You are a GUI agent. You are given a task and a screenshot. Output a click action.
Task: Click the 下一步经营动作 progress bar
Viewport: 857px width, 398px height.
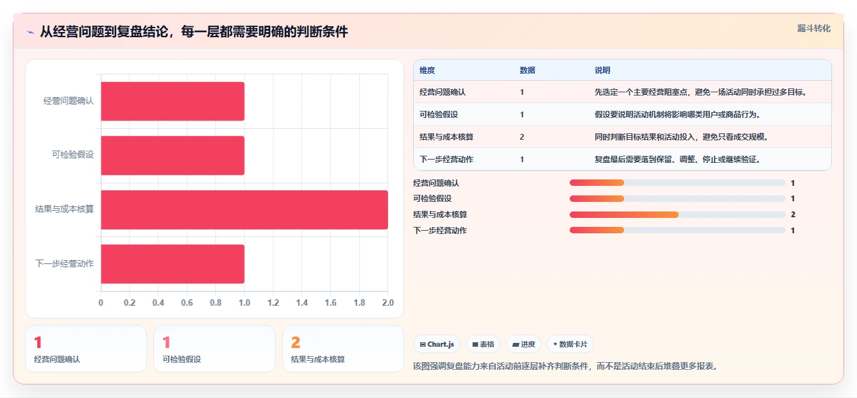click(x=677, y=230)
